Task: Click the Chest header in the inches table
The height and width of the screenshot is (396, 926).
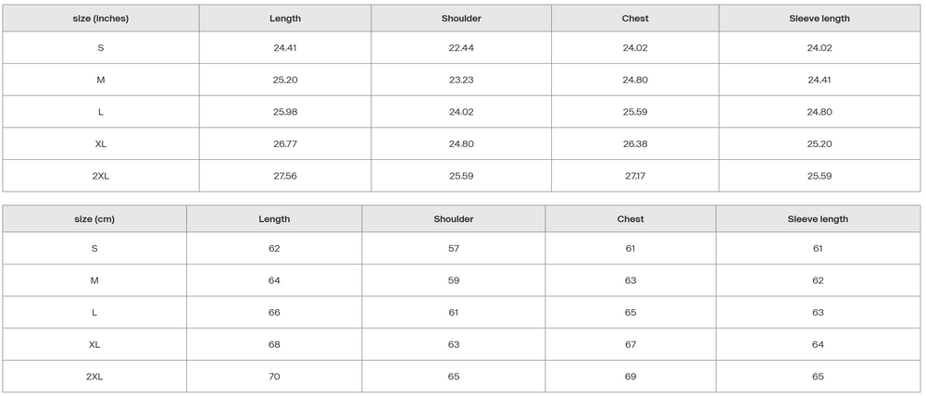Action: [635, 19]
